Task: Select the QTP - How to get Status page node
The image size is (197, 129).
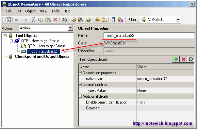Action: (x=46, y=46)
